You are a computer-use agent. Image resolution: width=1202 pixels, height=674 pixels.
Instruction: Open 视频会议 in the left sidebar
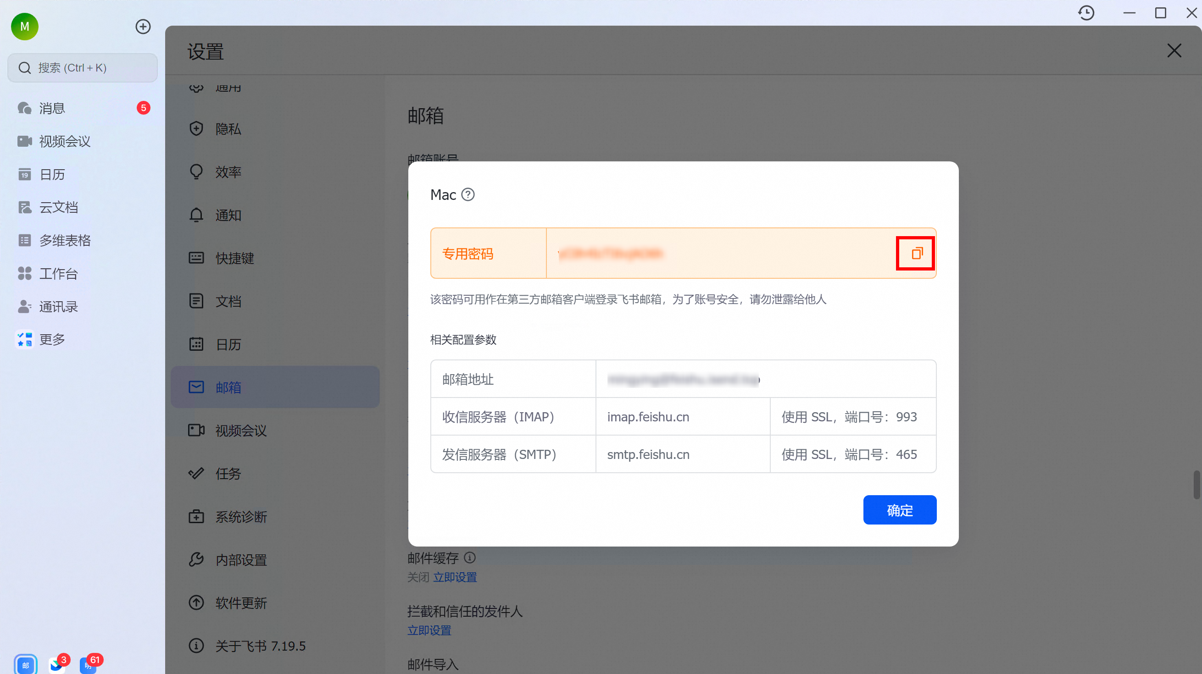(64, 141)
